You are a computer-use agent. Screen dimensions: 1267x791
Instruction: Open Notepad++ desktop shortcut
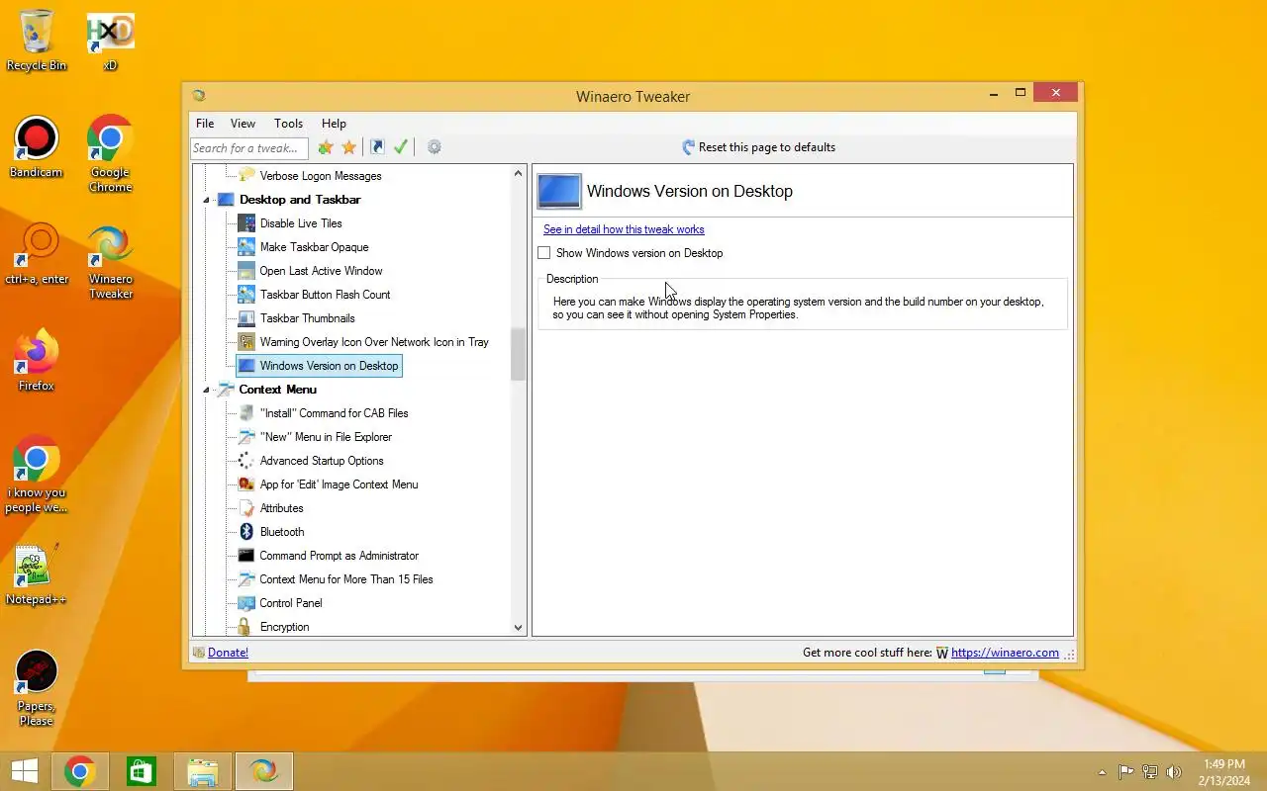click(x=36, y=575)
